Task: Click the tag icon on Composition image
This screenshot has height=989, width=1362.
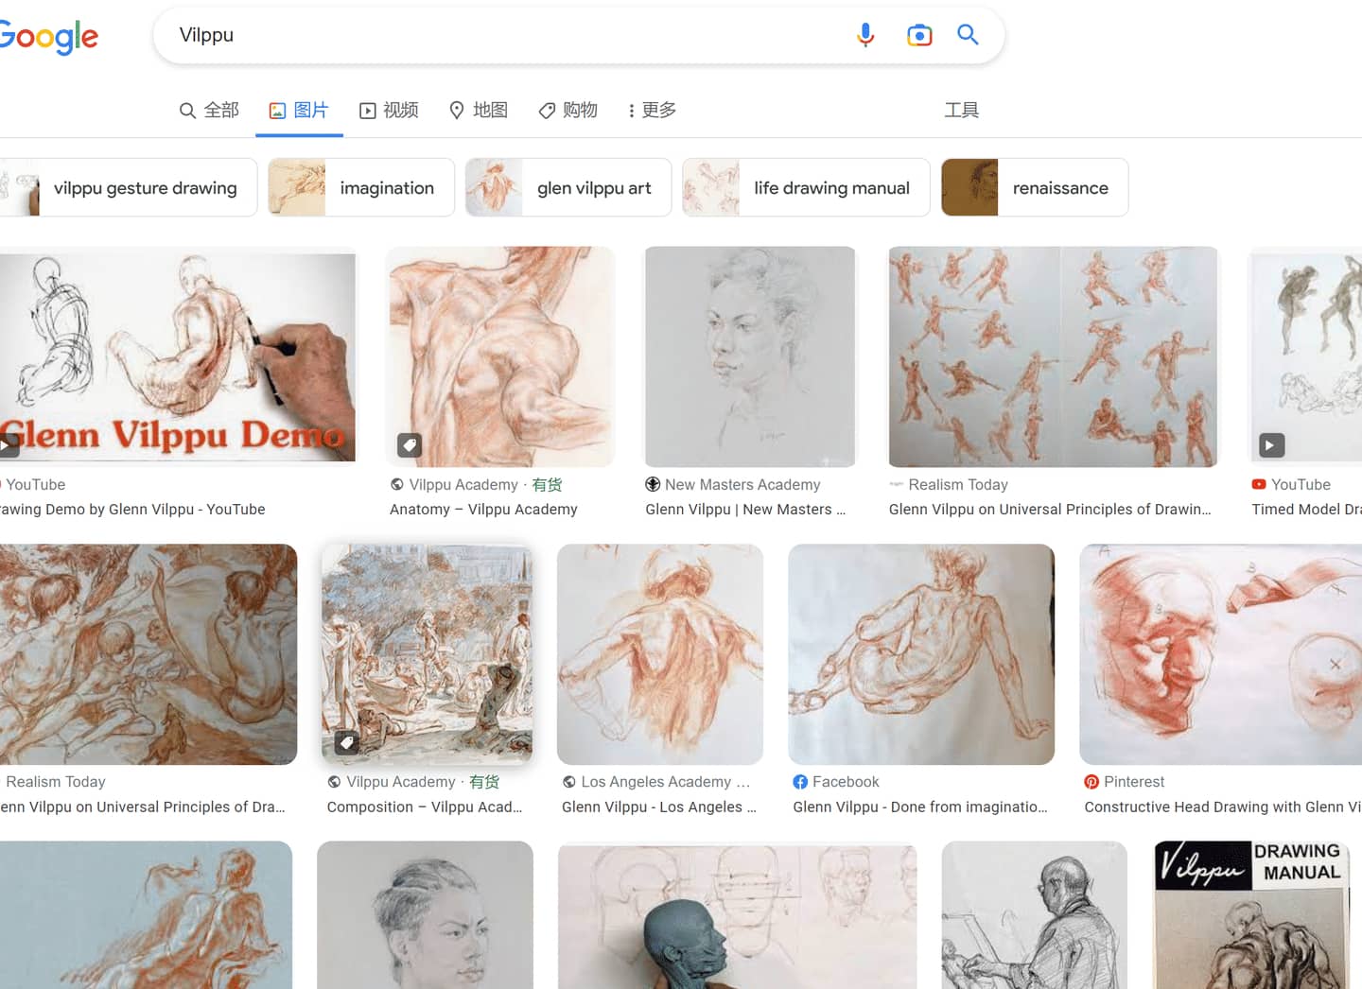Action: (x=347, y=742)
